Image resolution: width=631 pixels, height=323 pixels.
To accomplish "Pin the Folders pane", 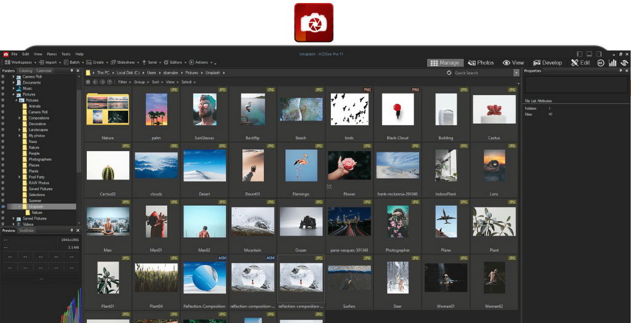I will coord(72,71).
